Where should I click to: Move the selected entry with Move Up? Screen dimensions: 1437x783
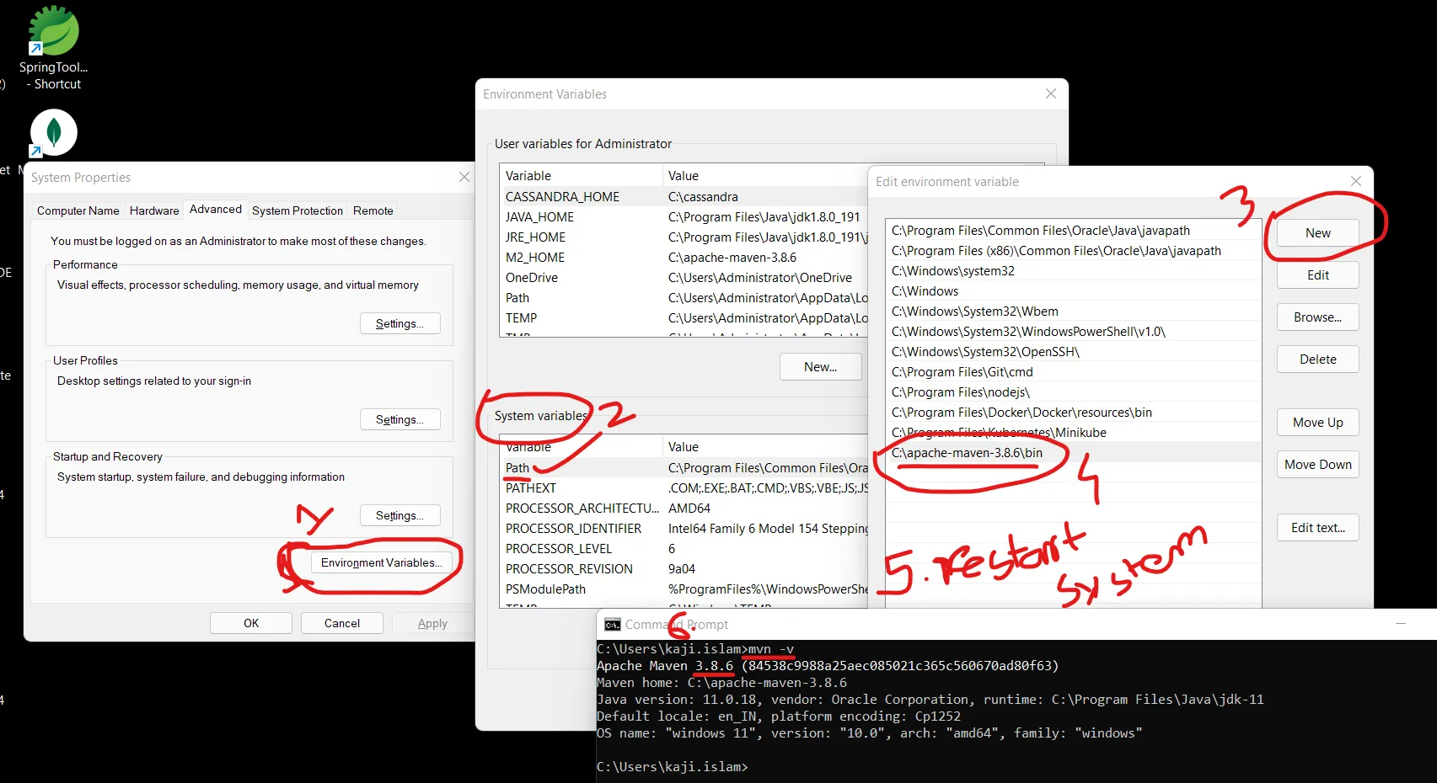[x=1318, y=423]
